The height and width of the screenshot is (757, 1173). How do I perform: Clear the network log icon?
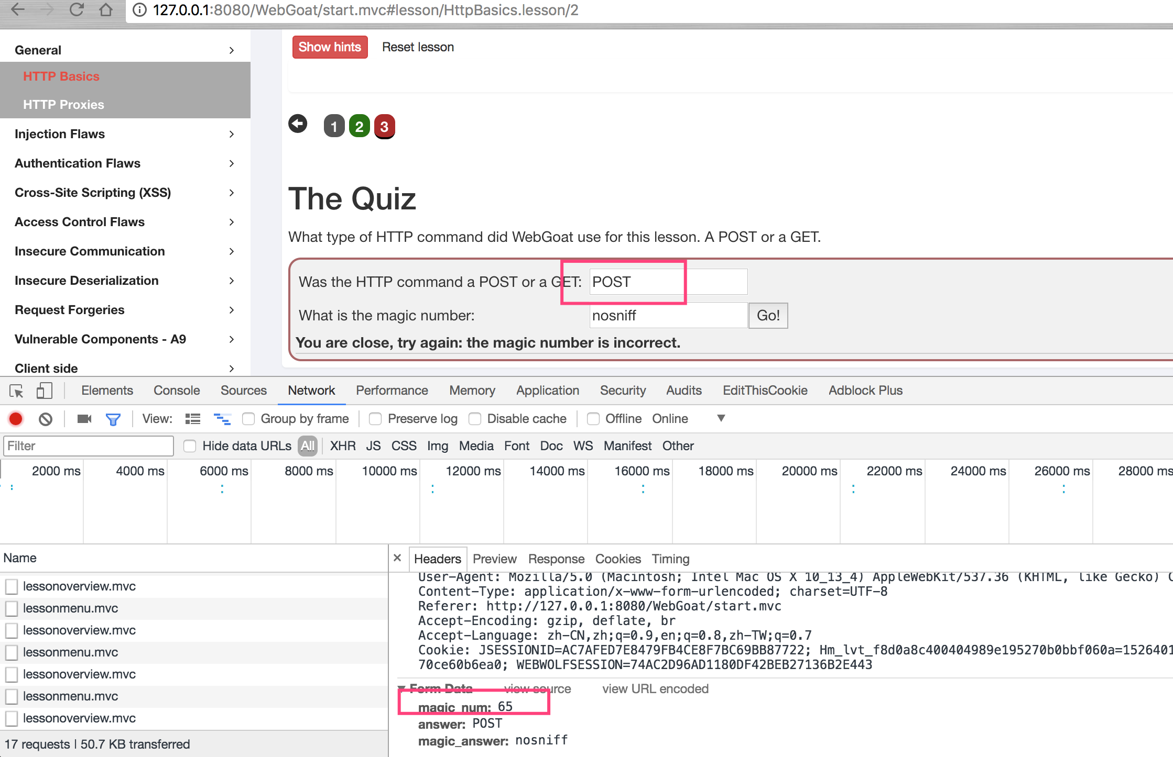tap(46, 419)
